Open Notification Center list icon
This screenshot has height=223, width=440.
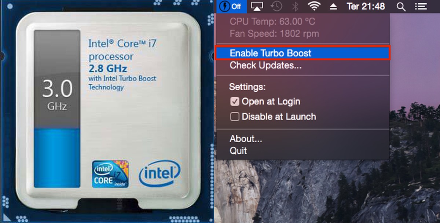click(x=420, y=6)
